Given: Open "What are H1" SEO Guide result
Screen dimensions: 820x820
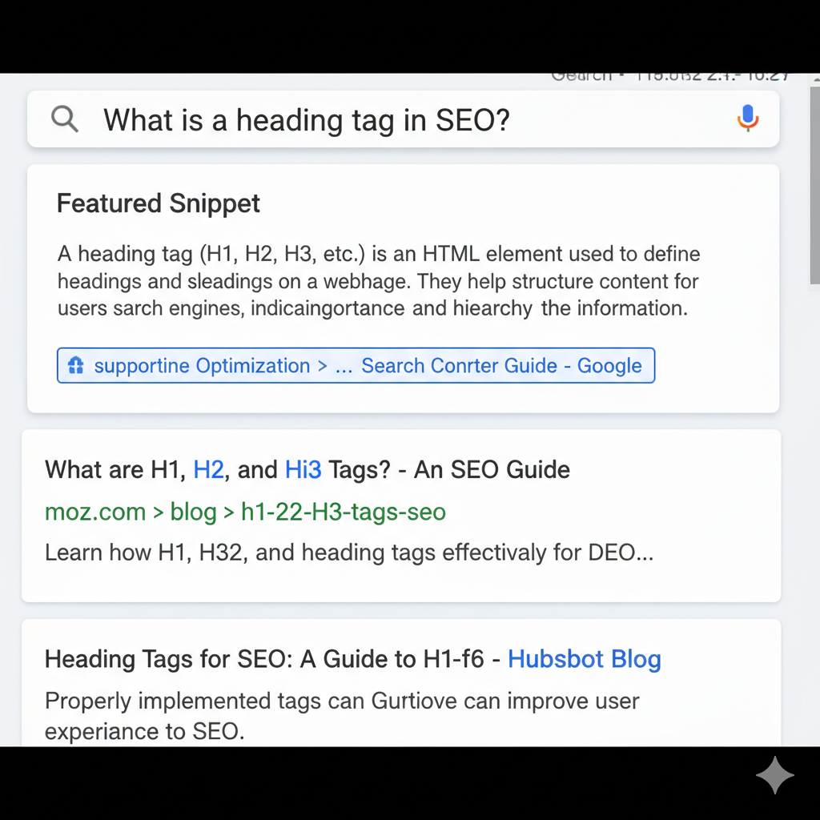Looking at the screenshot, I should pyautogui.click(x=112, y=469).
